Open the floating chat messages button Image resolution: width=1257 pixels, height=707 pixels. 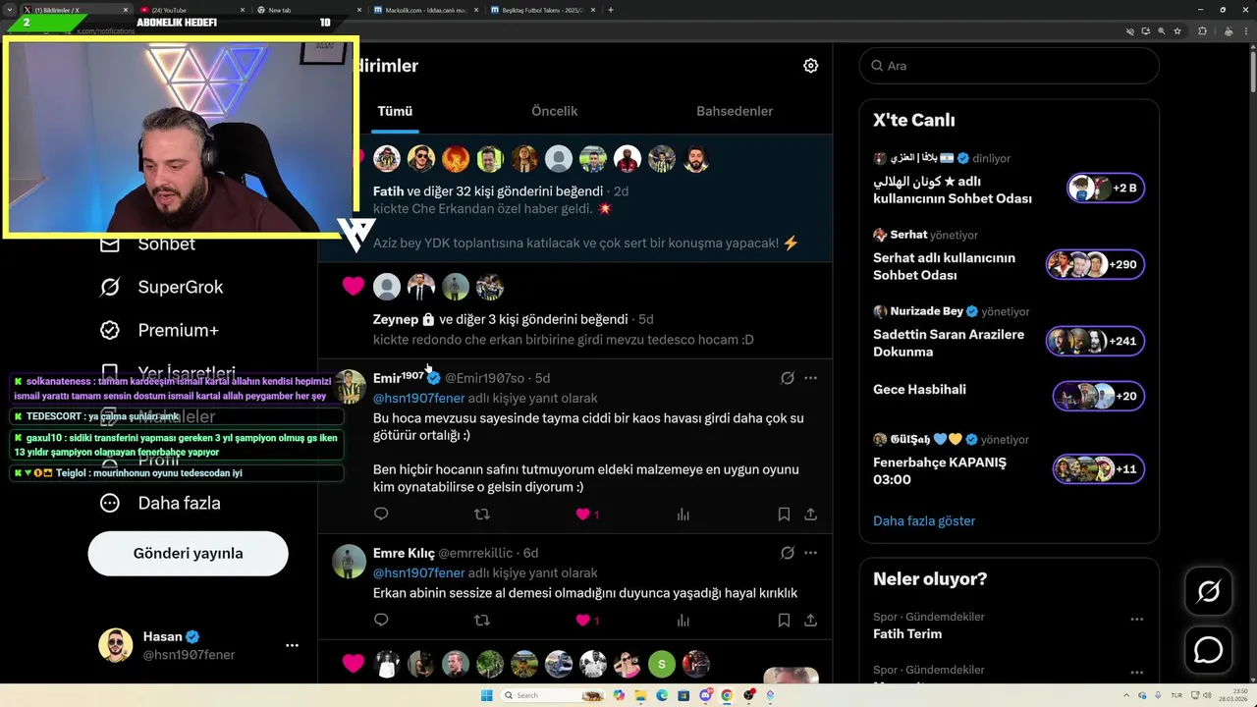[x=1208, y=650]
